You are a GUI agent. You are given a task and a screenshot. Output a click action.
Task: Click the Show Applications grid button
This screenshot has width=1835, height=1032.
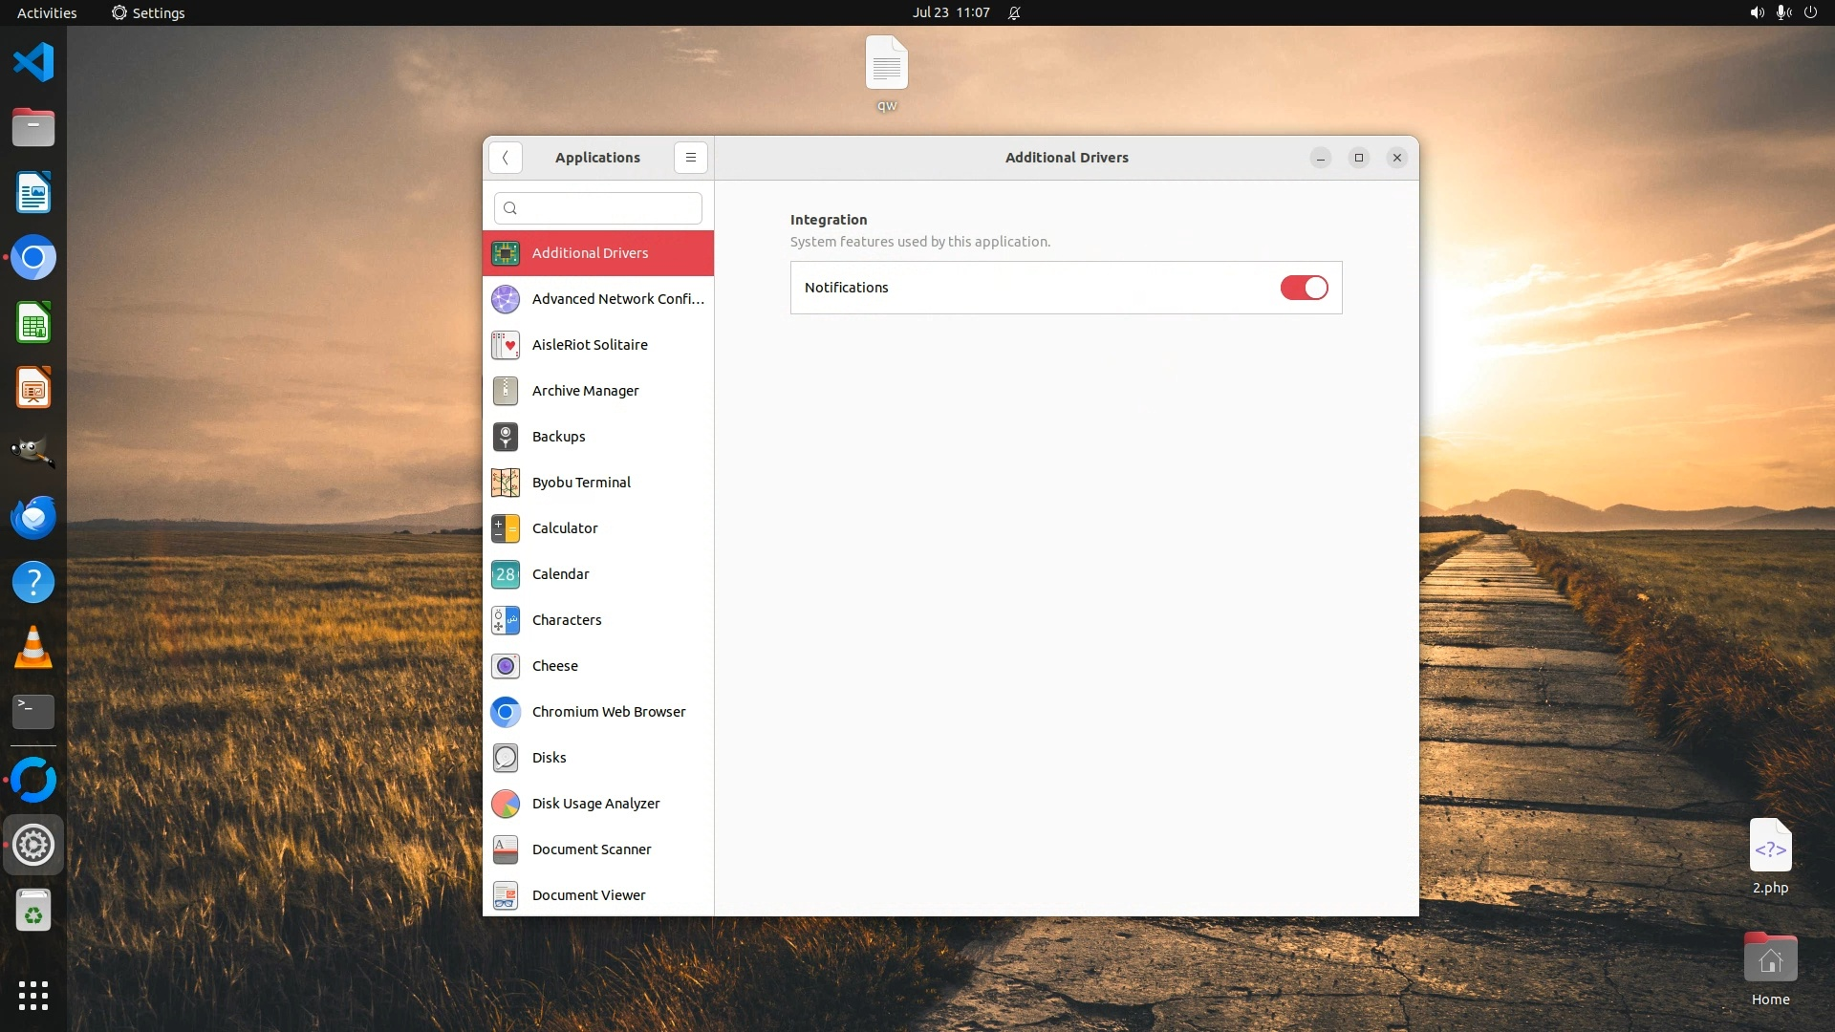pos(33,995)
